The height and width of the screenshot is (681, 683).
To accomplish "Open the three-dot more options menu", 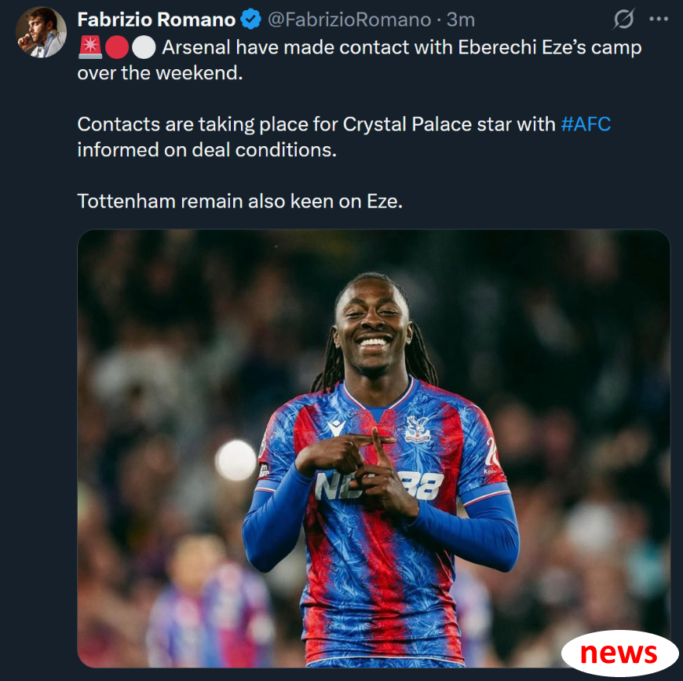I will [659, 19].
